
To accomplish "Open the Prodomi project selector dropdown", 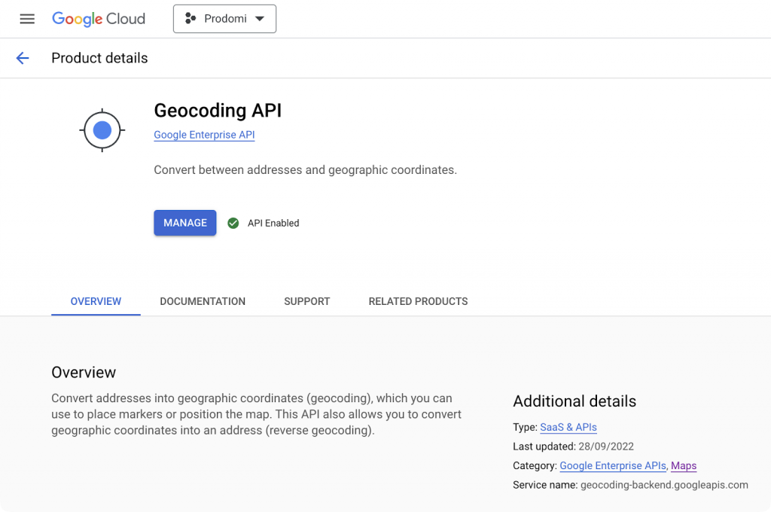I will tap(224, 19).
